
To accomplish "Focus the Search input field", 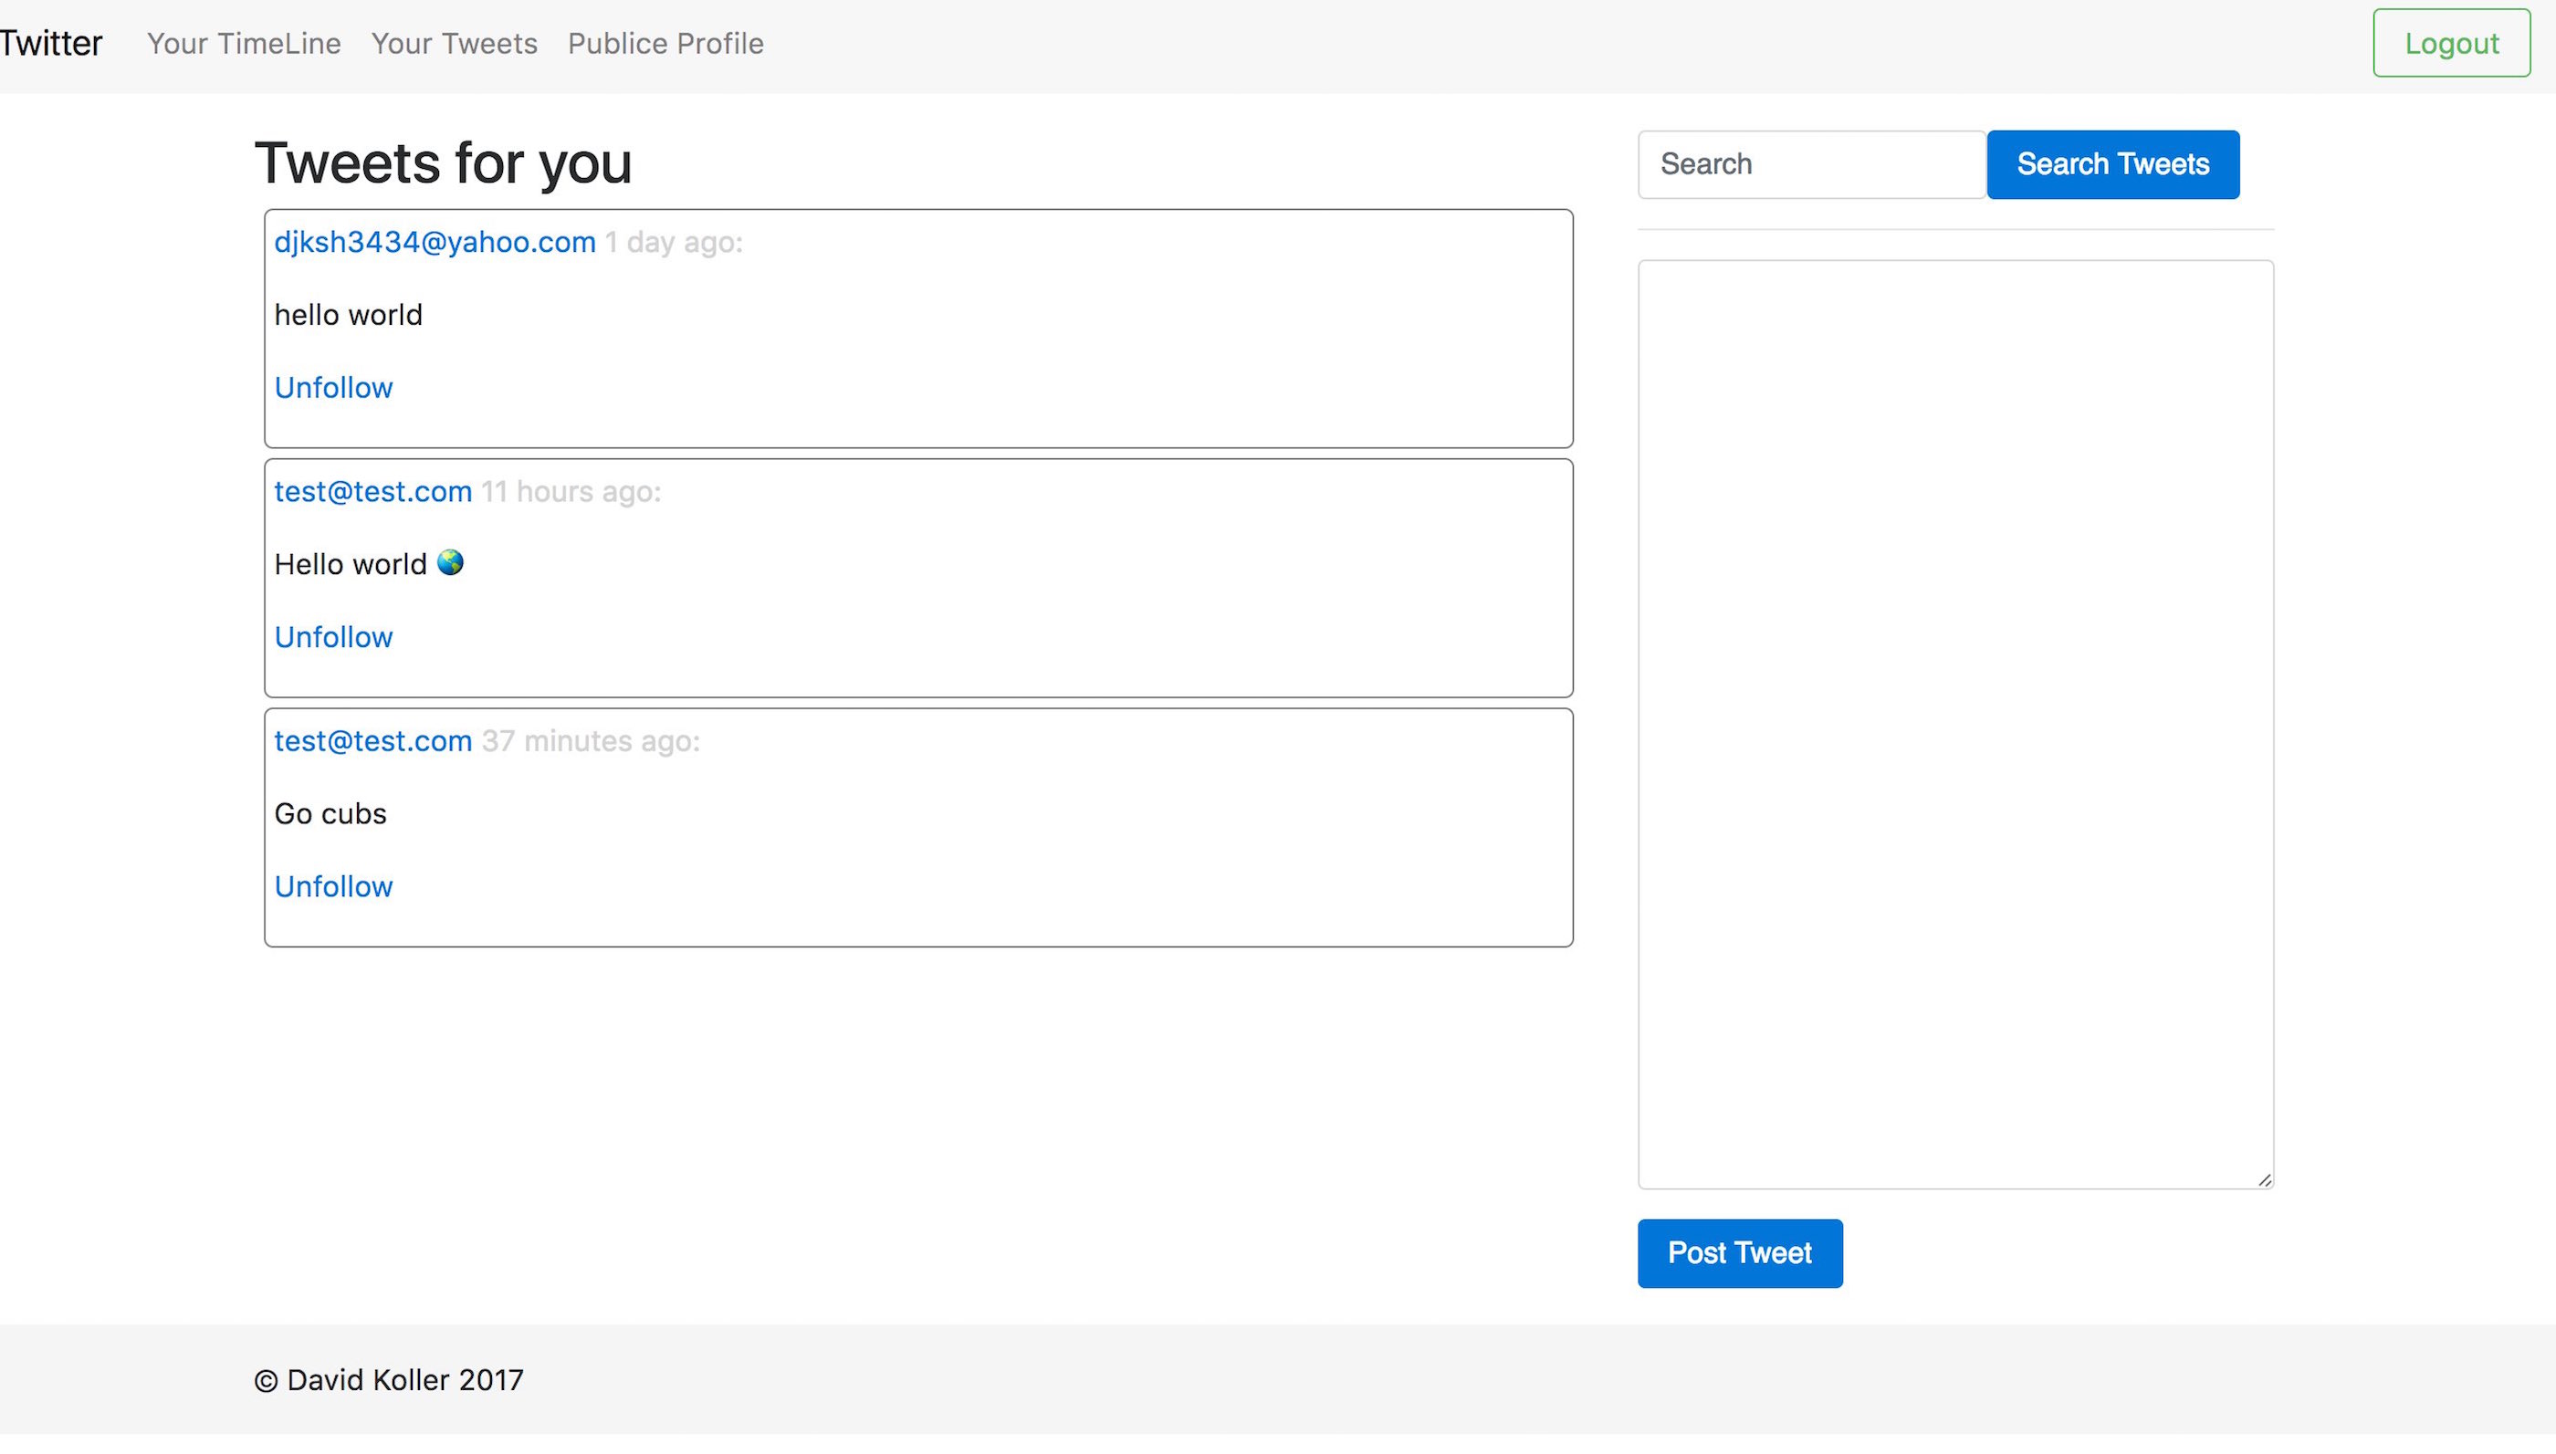I will tap(1812, 165).
